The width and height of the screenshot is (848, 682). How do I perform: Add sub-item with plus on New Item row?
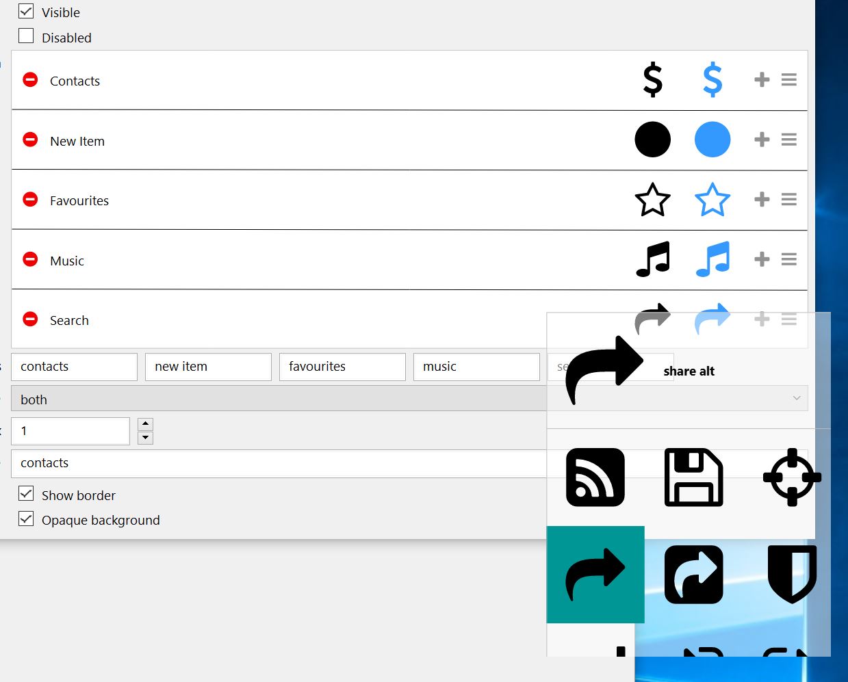pyautogui.click(x=762, y=140)
